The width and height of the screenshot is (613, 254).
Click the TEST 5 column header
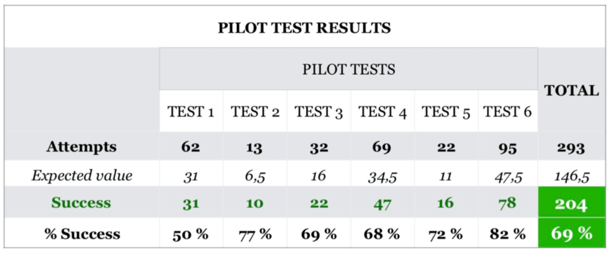(x=445, y=111)
